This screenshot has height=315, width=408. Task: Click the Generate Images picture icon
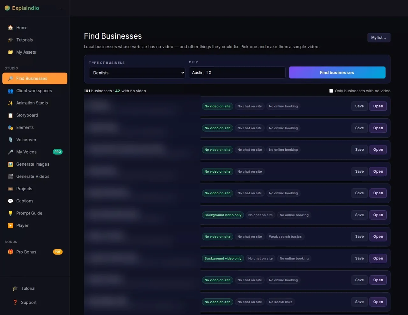click(x=11, y=164)
